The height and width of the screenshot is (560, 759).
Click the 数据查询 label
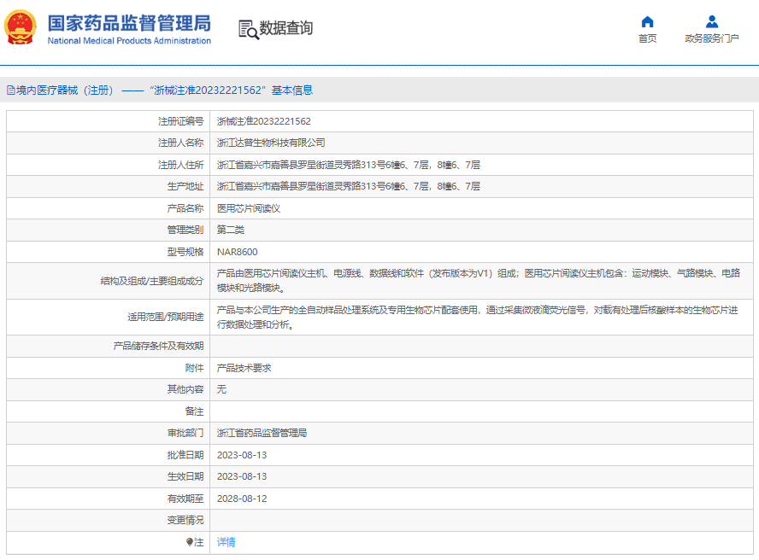pos(286,28)
